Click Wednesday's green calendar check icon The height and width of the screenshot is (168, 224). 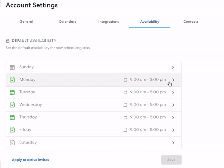[x=12, y=105]
